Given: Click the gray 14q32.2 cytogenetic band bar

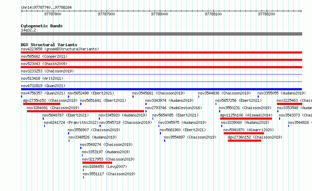Looking at the screenshot, I should coord(161,34).
